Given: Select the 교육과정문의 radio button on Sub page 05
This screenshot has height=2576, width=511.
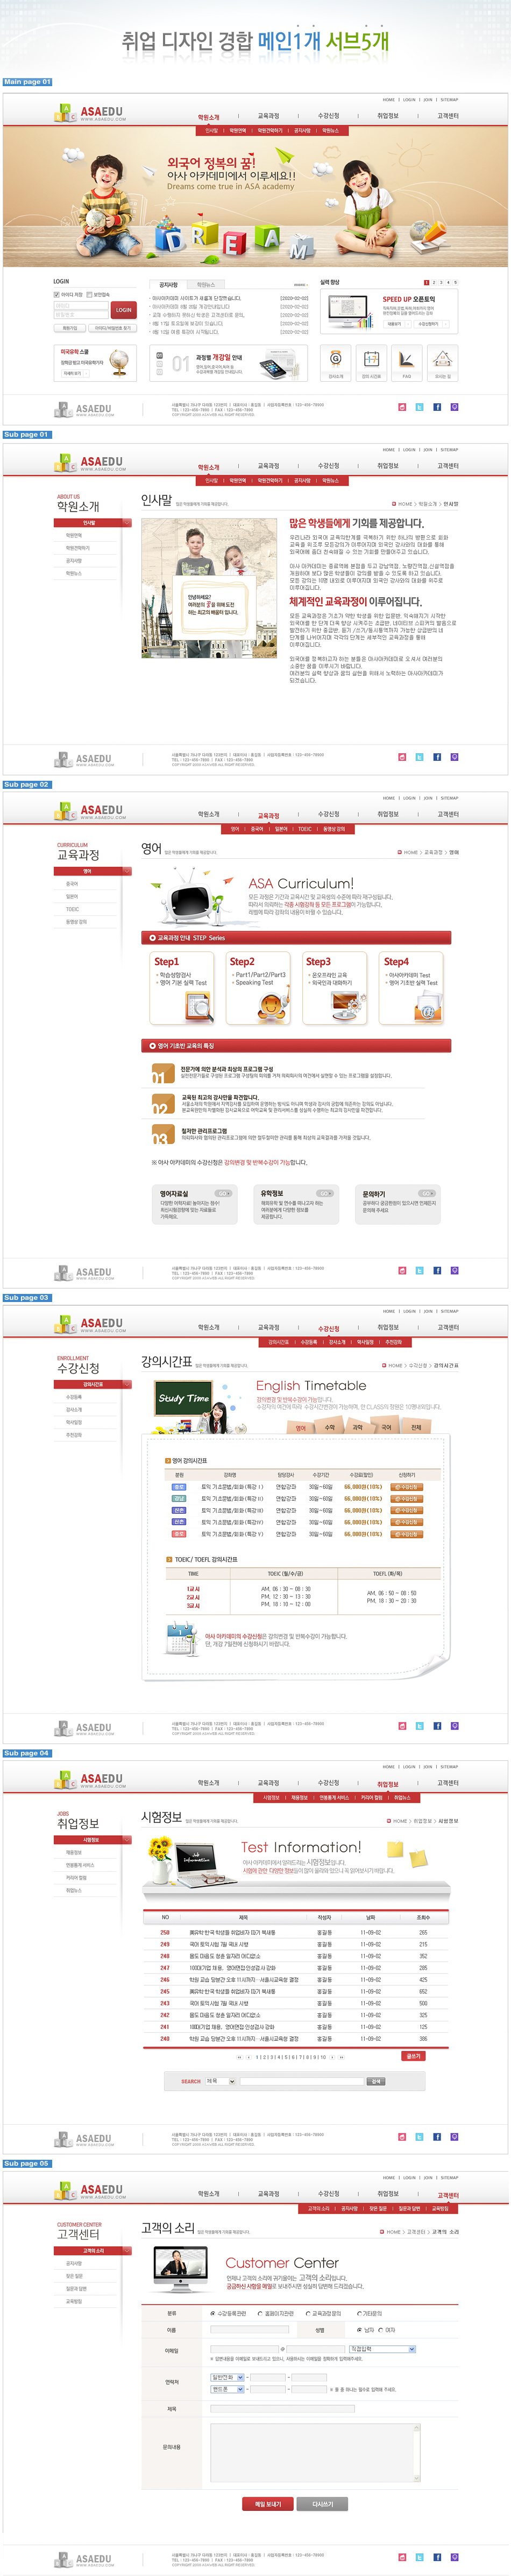Looking at the screenshot, I should (308, 2313).
